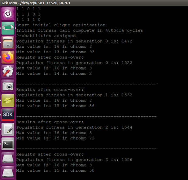This screenshot has width=188, height=180.
Task: Open the Screenshot camera app icon
Action: click(8, 86)
